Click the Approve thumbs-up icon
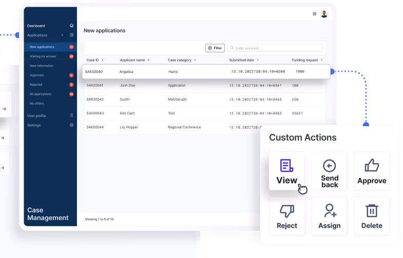403x258 pixels. click(372, 165)
